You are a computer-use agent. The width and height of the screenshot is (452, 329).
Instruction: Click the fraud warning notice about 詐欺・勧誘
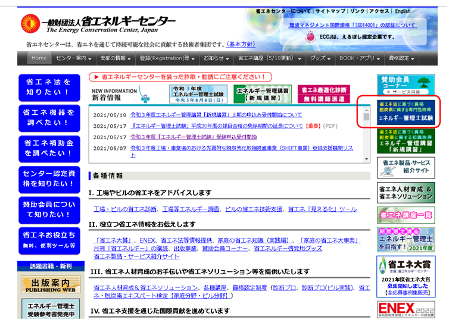pos(180,77)
